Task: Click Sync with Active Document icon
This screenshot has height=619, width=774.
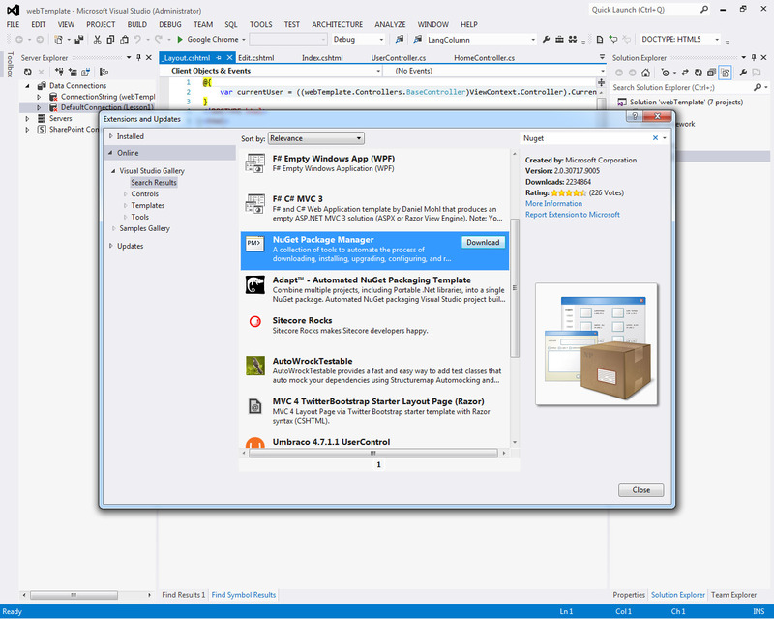Action: pos(685,73)
